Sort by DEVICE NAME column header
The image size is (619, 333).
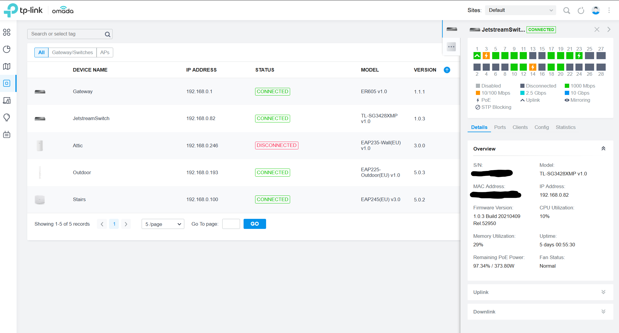coord(90,70)
